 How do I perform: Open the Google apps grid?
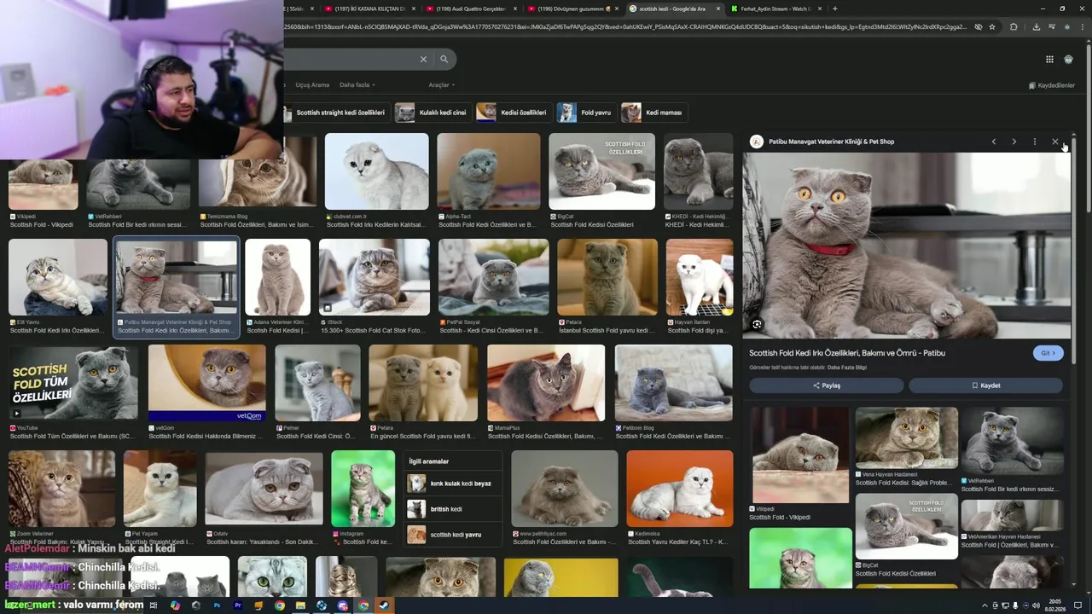(1049, 59)
